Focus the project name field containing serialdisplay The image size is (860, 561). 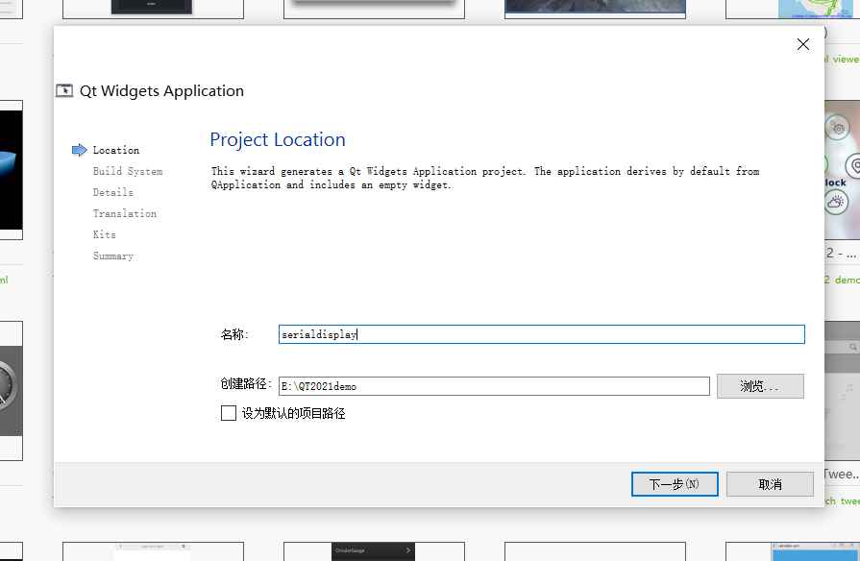click(x=541, y=334)
